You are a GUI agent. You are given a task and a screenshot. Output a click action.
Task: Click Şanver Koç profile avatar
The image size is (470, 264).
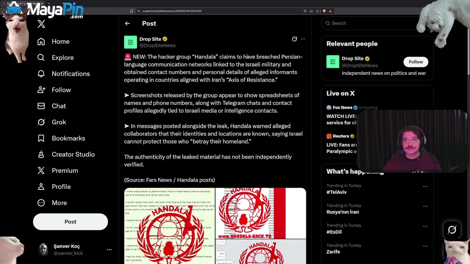(44, 249)
